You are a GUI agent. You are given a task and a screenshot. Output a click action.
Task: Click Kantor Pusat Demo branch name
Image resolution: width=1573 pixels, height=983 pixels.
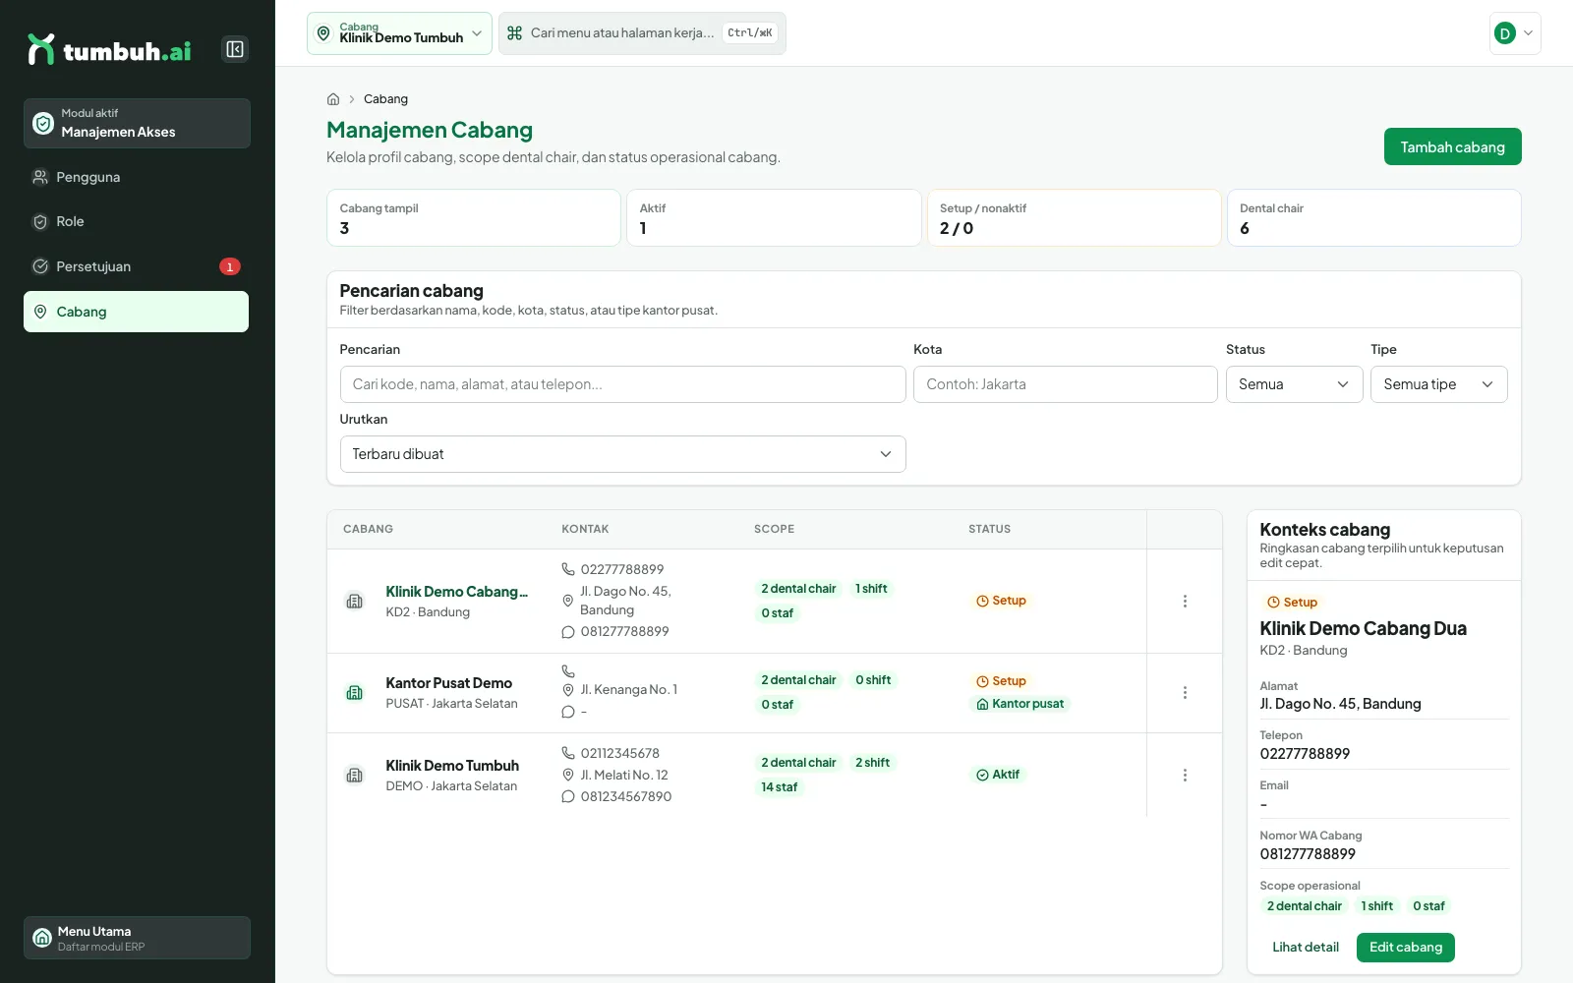(448, 683)
